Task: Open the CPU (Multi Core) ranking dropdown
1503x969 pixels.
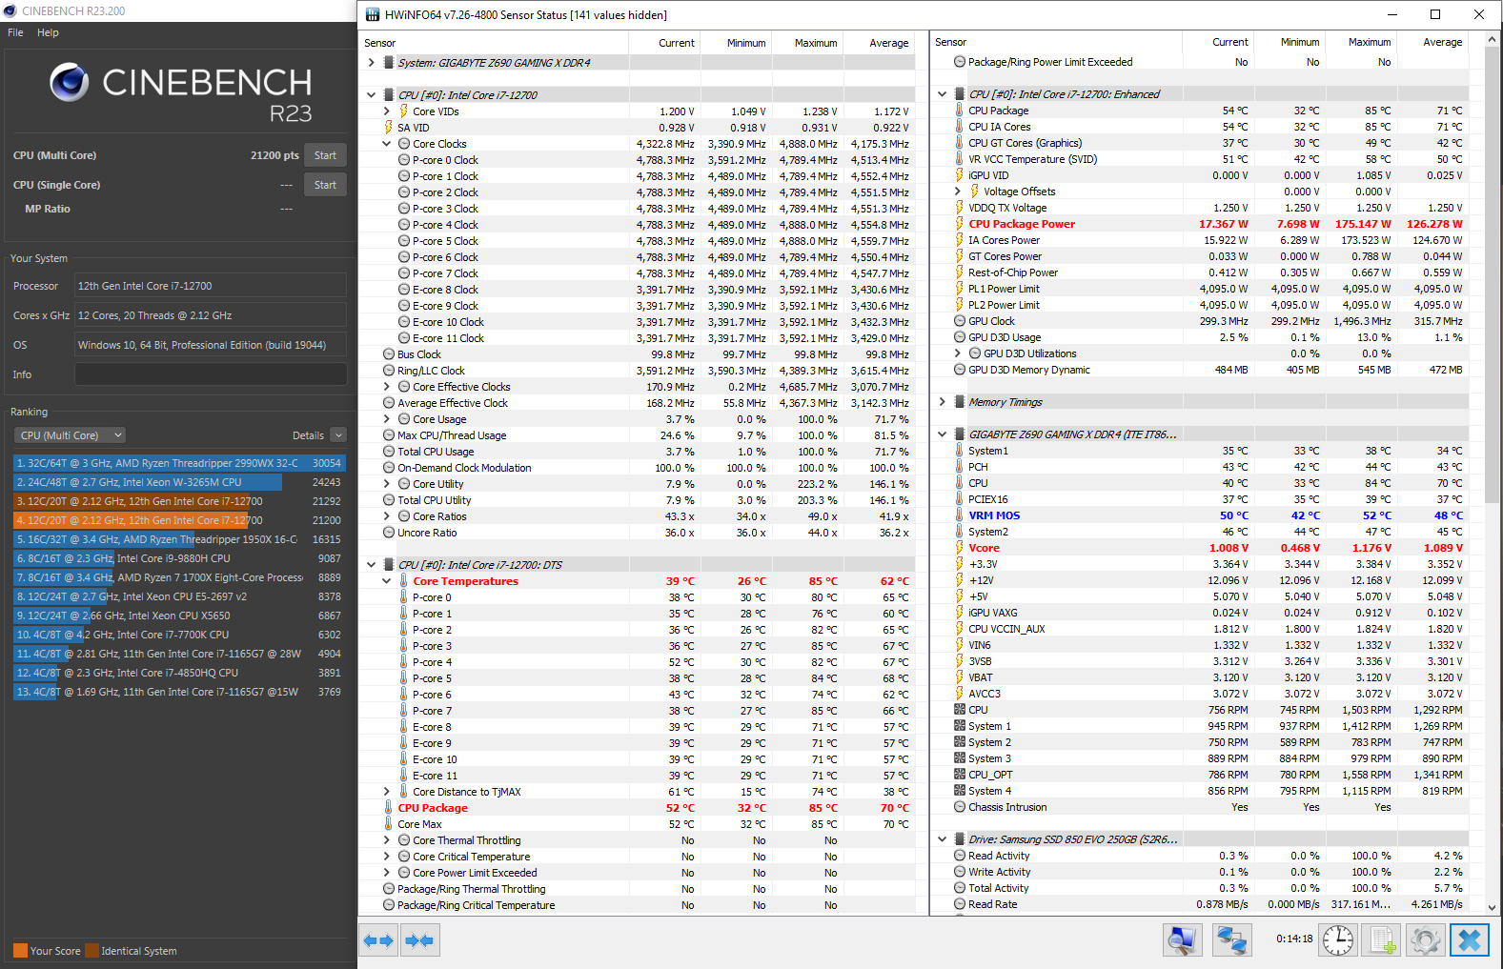Action: tap(71, 435)
